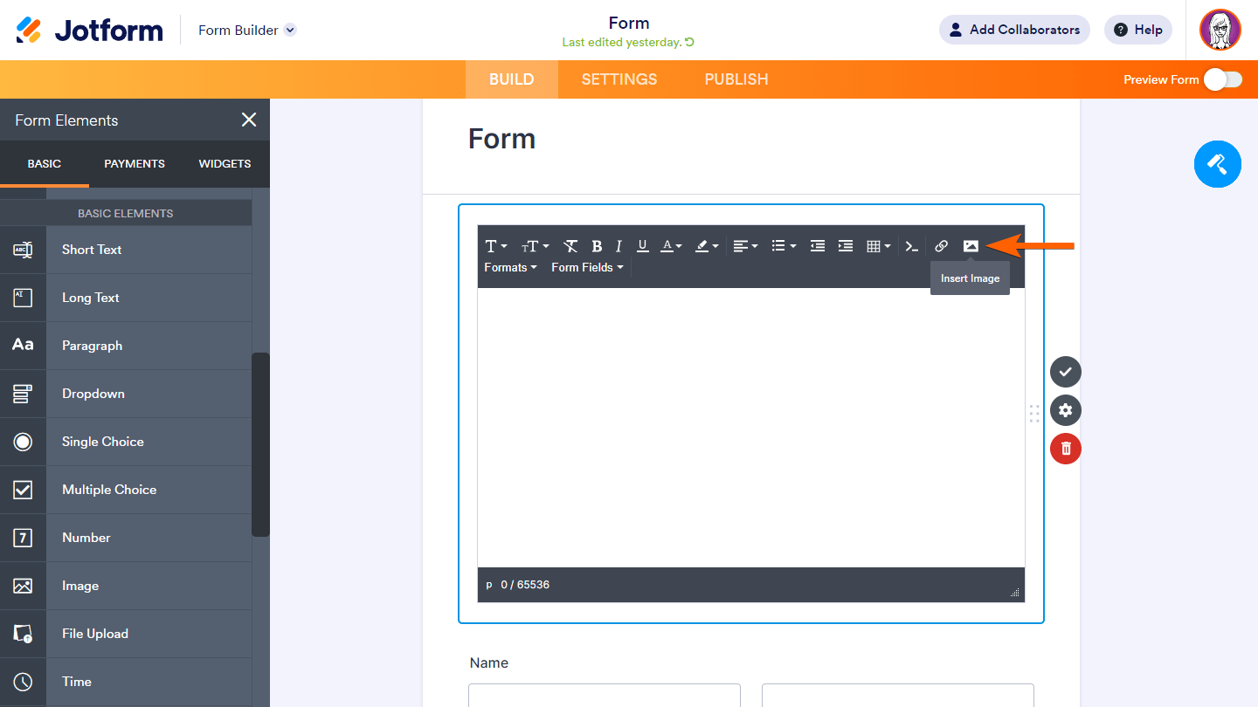Click the revision history icon beside Last edited
Image resolution: width=1258 pixels, height=707 pixels.
pyautogui.click(x=690, y=42)
